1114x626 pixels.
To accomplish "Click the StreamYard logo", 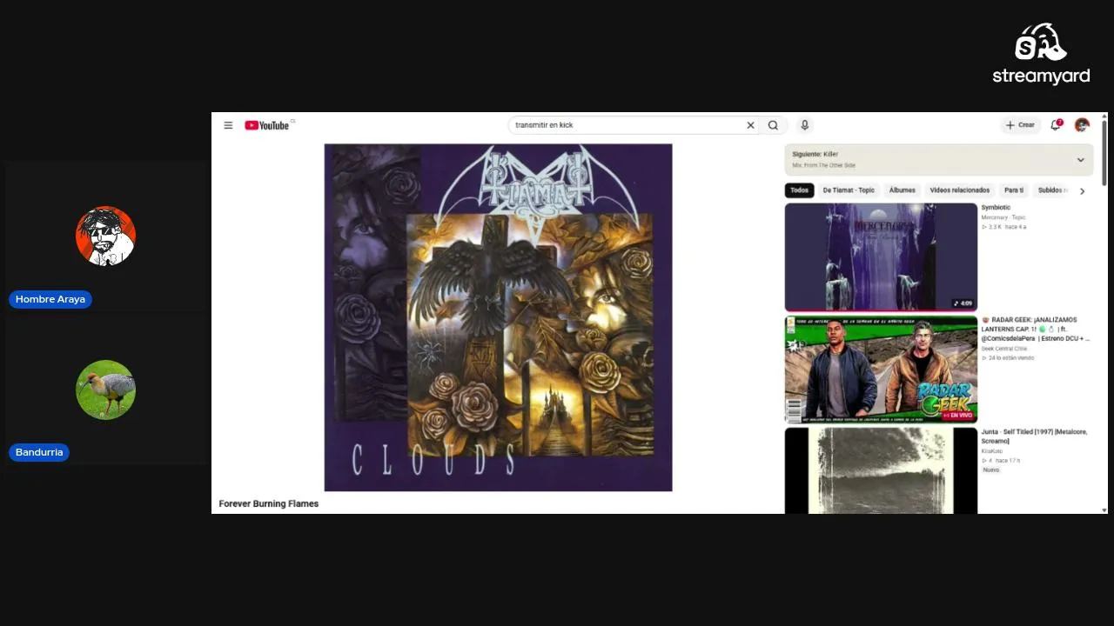I will (x=1041, y=54).
